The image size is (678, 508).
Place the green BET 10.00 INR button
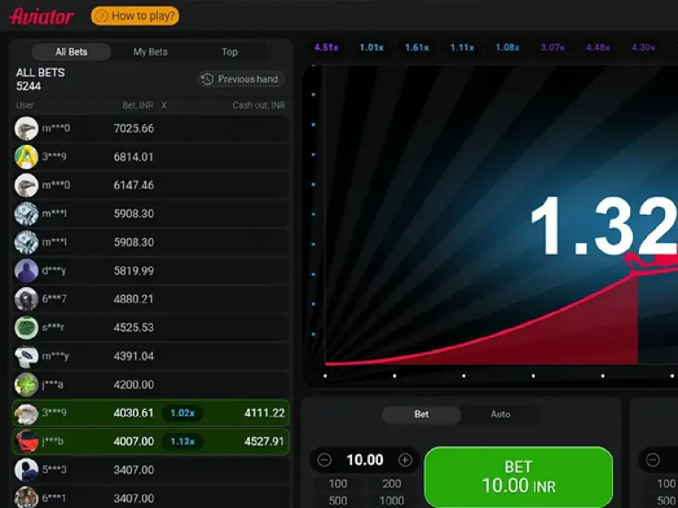[518, 476]
